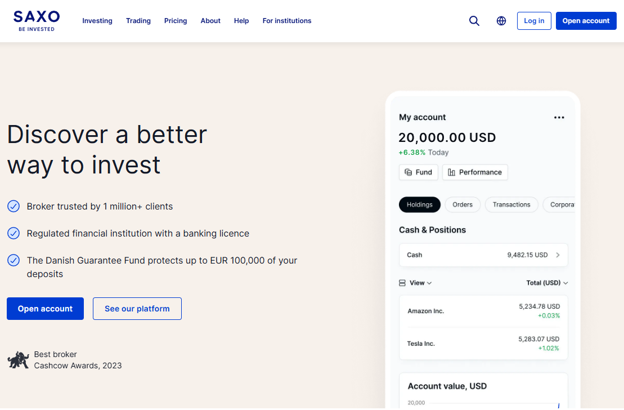Viewport: 624px width, 410px height.
Task: Select the Transactions tab
Action: click(x=511, y=204)
